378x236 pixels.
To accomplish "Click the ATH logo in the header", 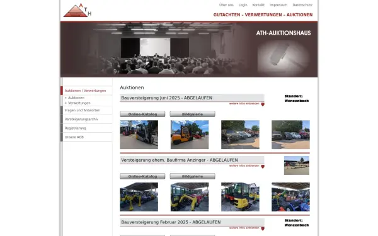I will [77, 10].
